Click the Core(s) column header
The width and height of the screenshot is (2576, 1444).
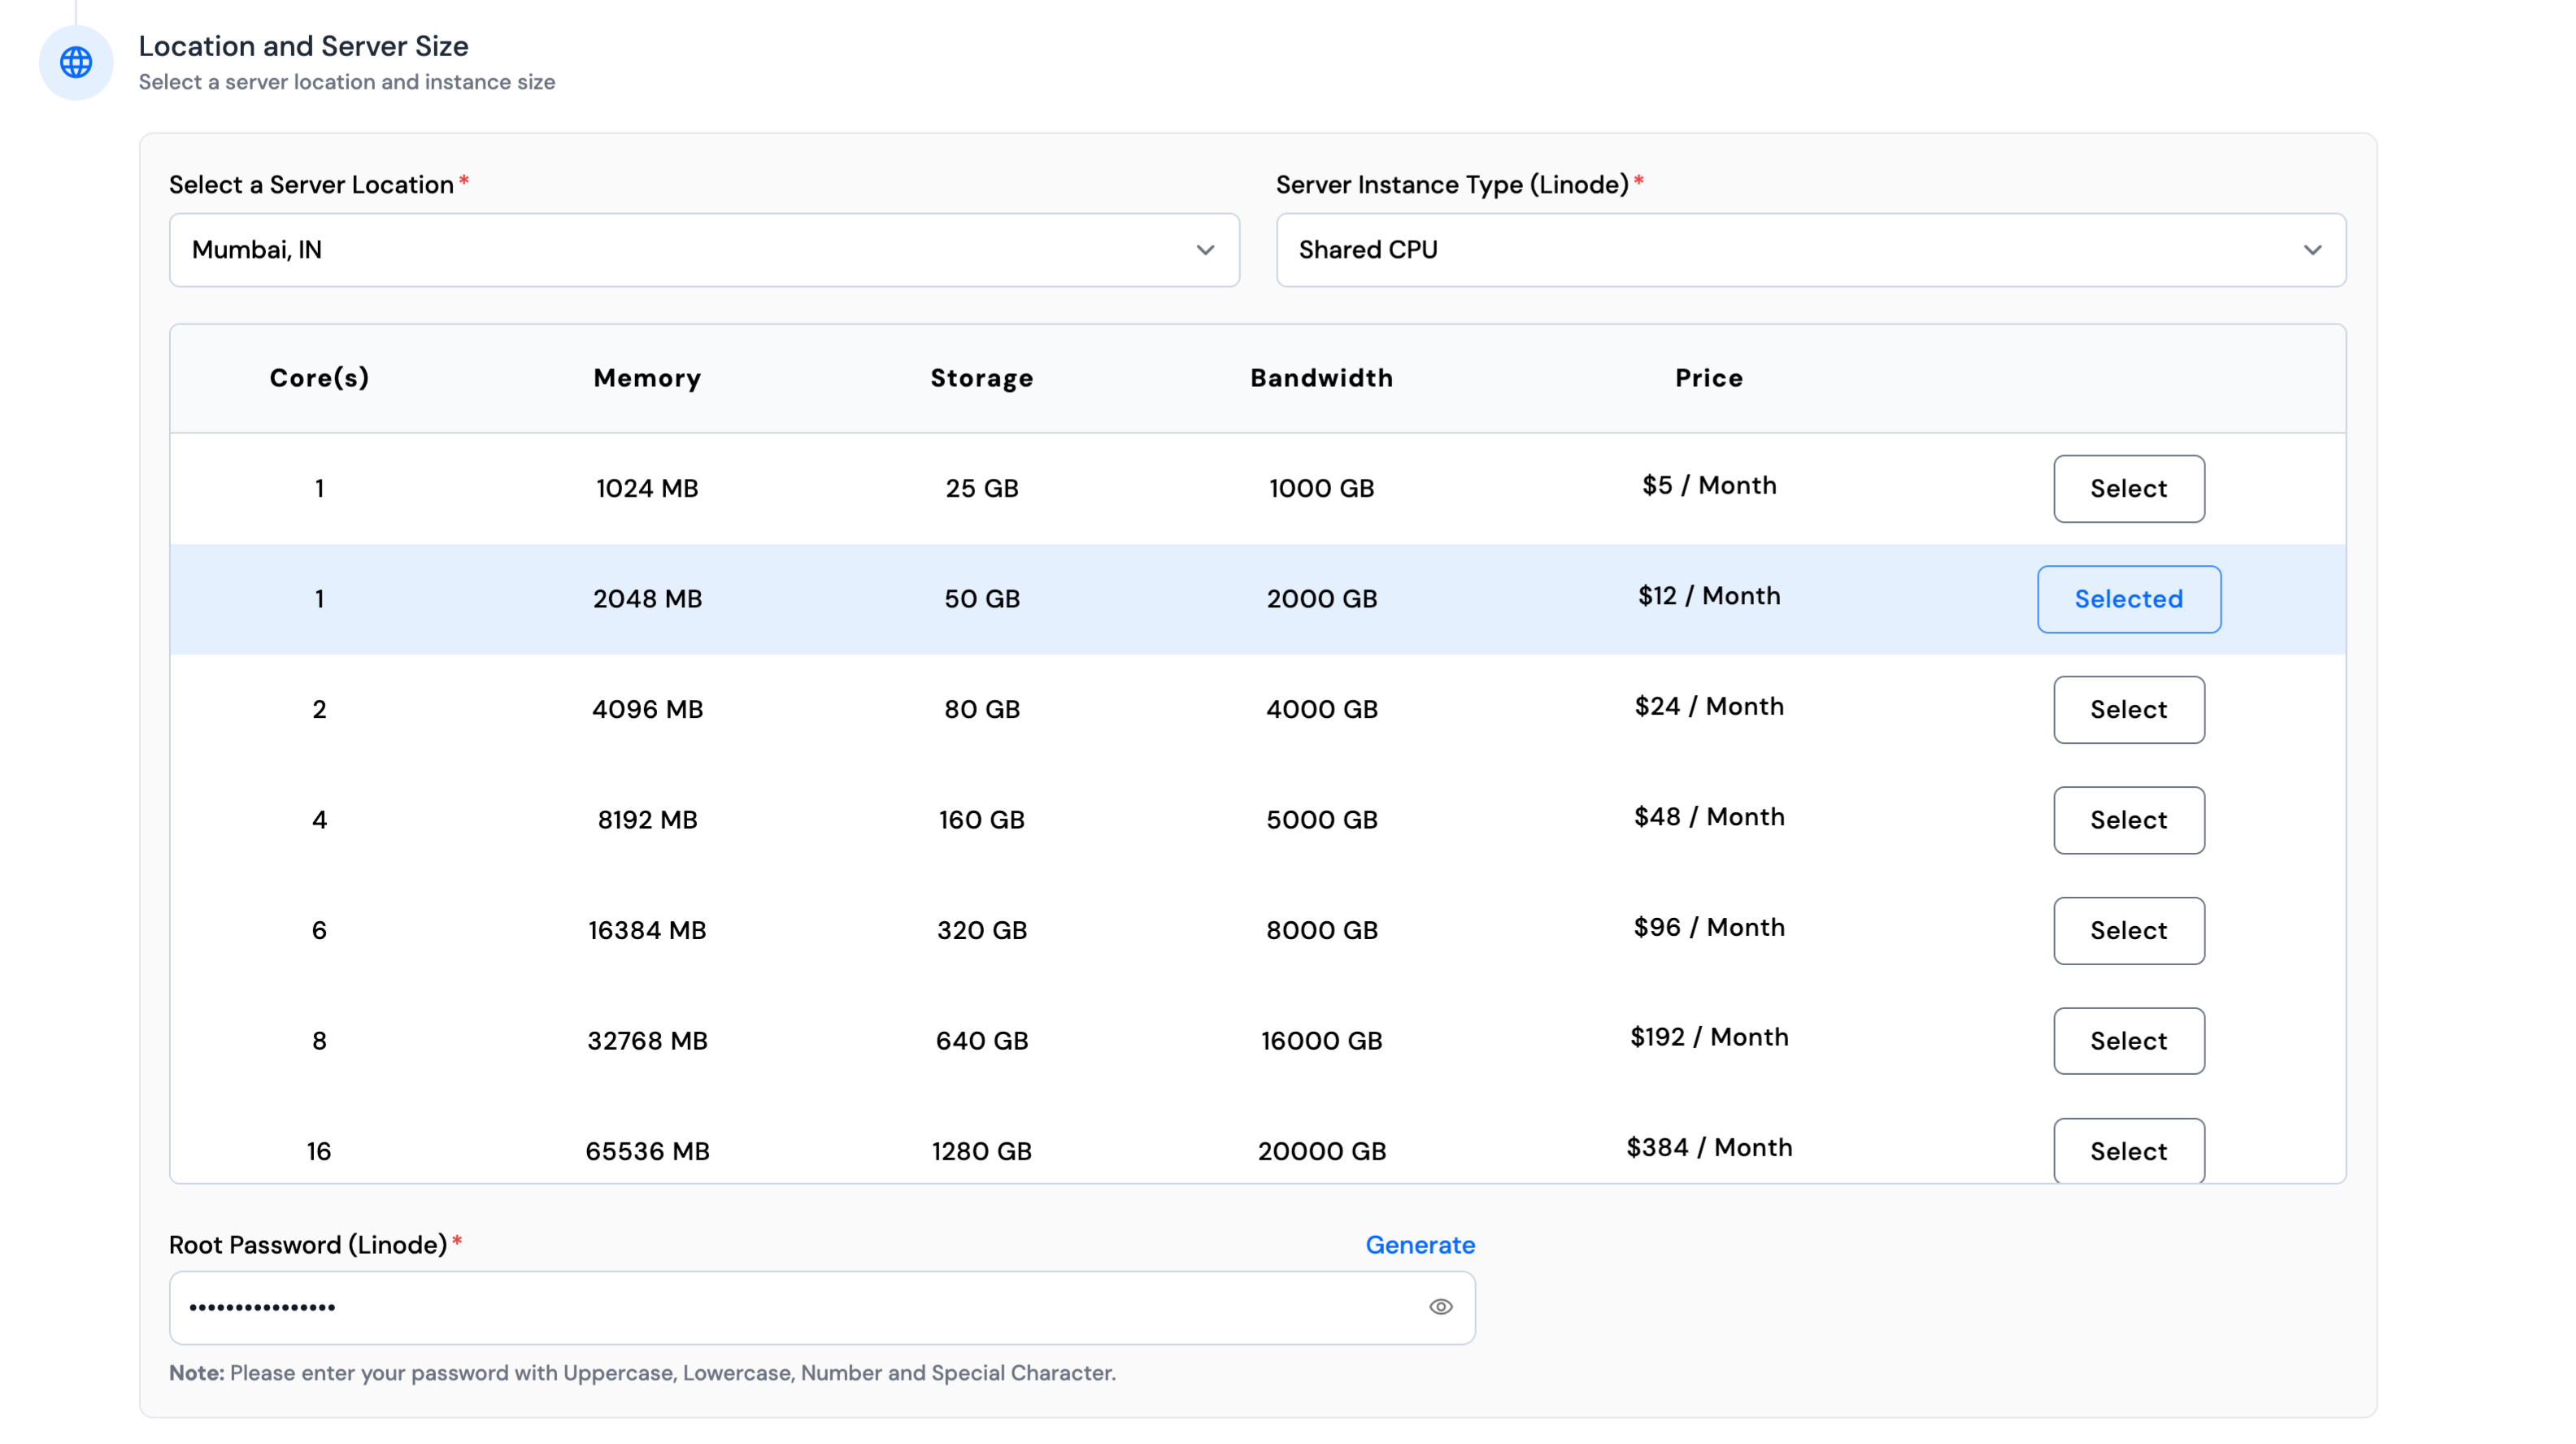tap(319, 378)
